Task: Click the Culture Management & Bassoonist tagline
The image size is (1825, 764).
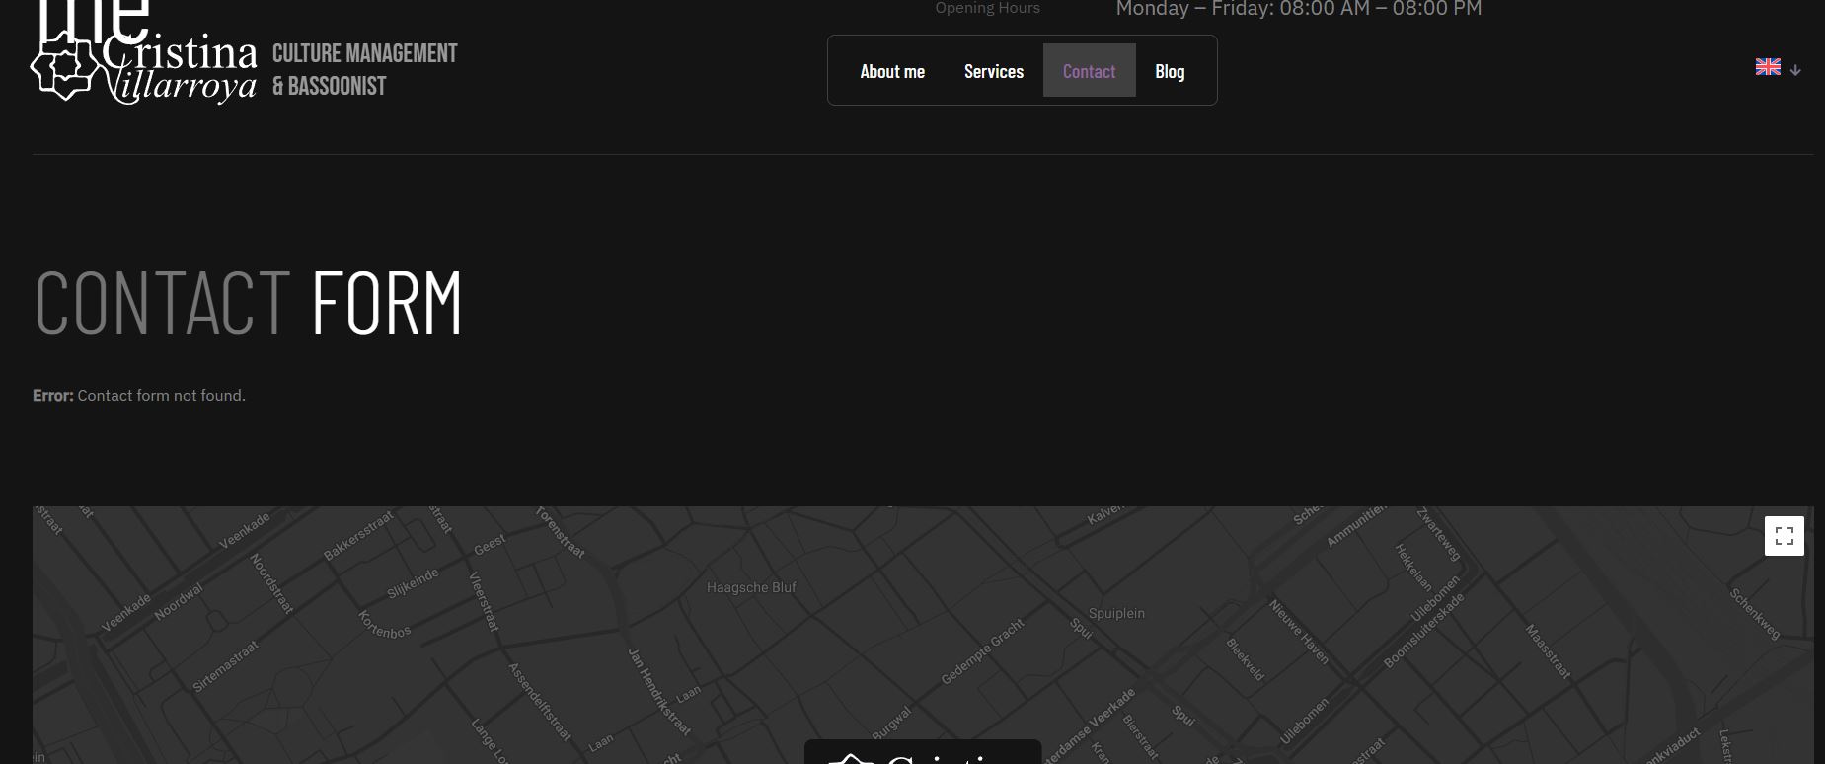Action: click(364, 69)
